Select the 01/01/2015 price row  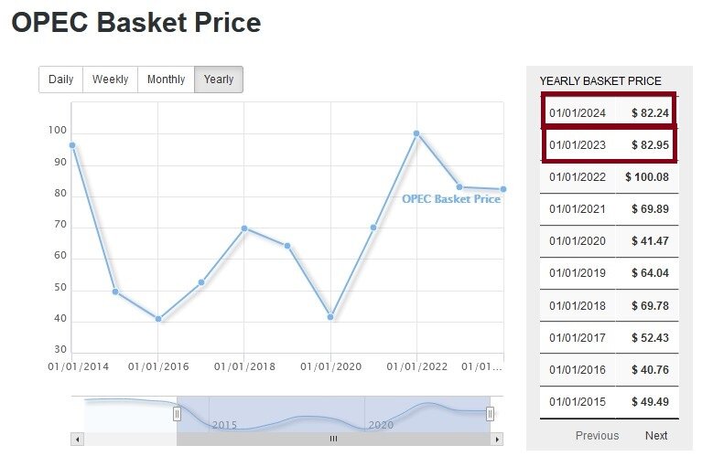coord(609,402)
